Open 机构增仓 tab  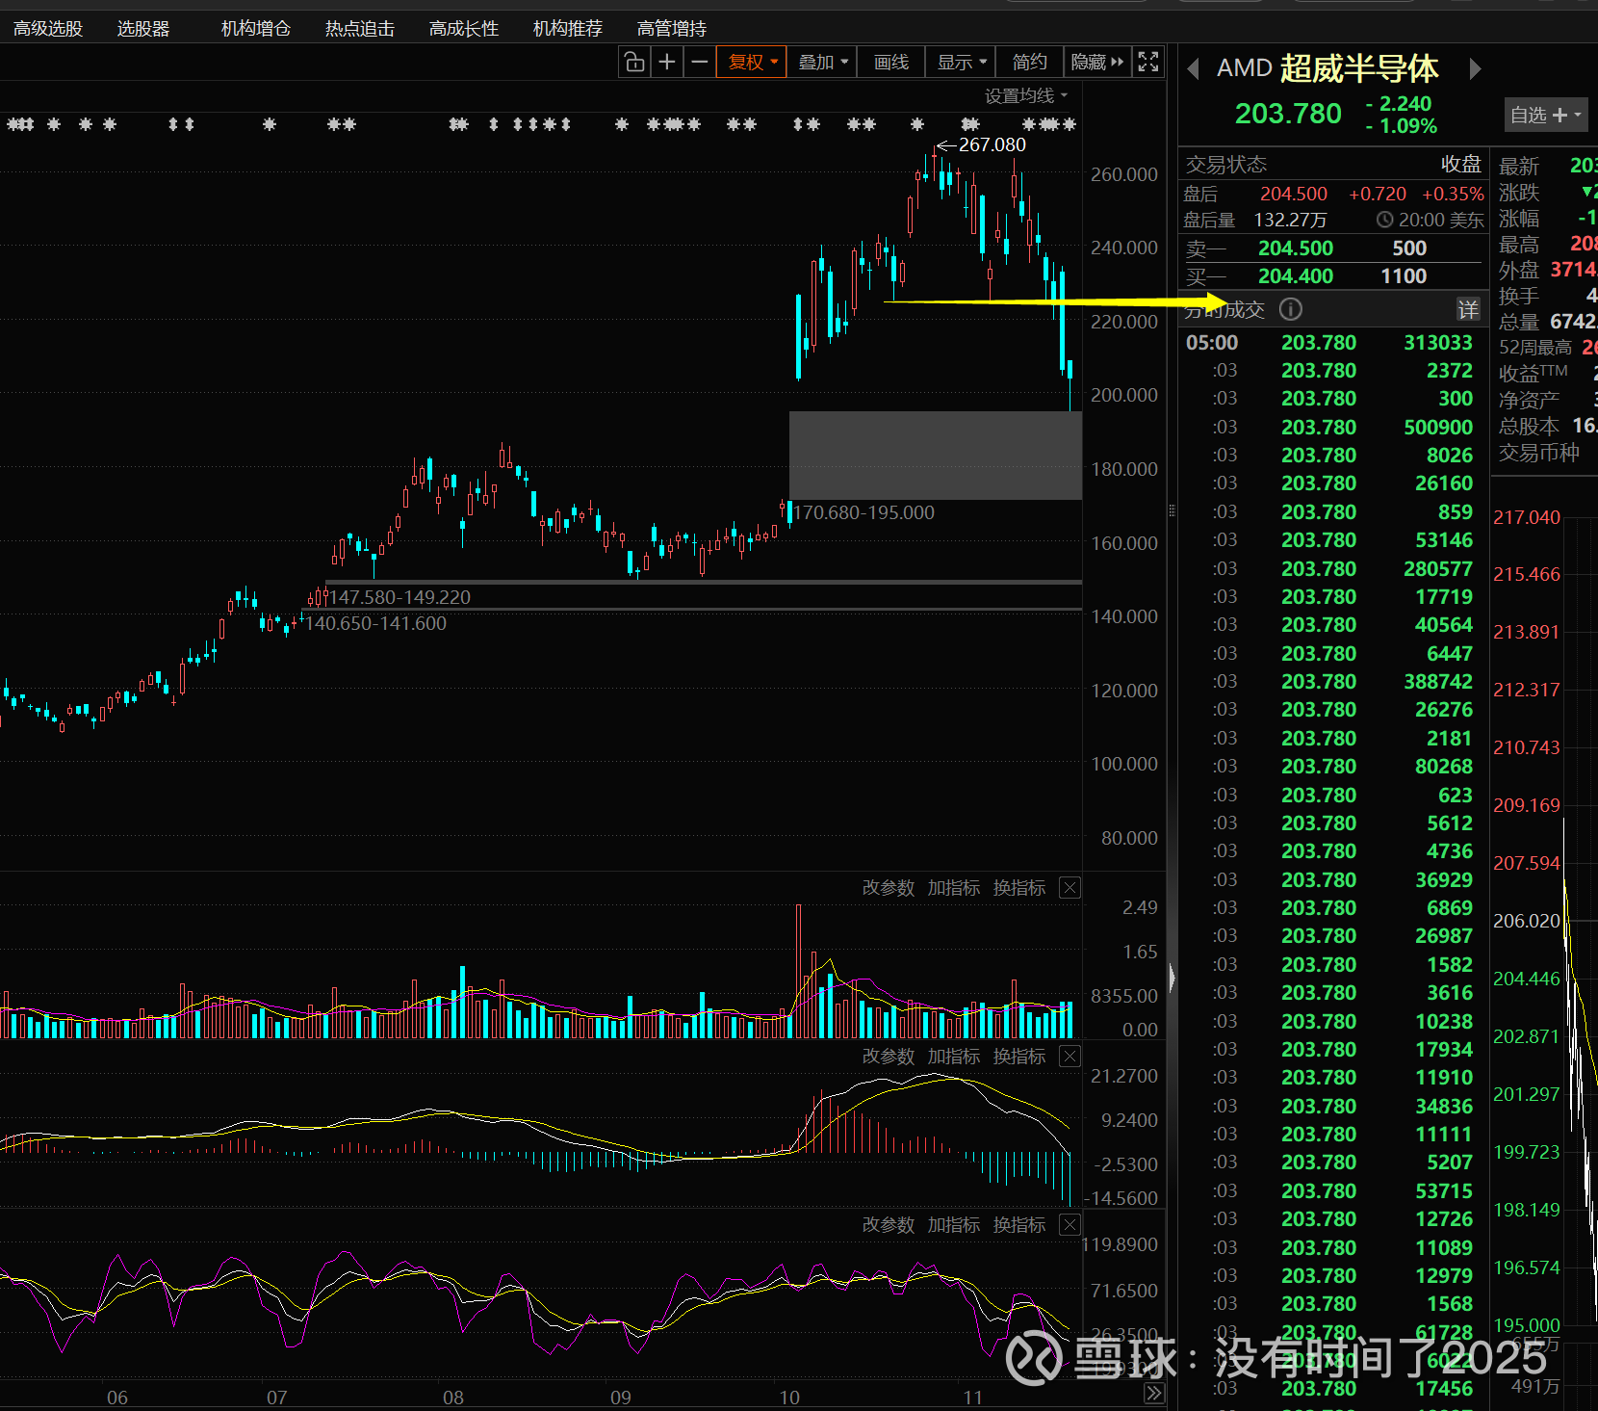256,29
